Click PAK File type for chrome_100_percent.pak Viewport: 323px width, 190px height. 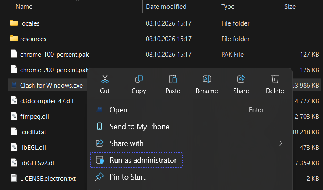coord(232,55)
